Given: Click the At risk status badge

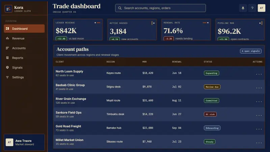Looking at the screenshot, I should coord(210,114).
